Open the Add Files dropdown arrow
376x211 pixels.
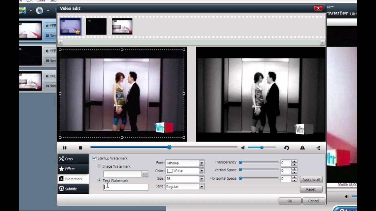(31, 11)
